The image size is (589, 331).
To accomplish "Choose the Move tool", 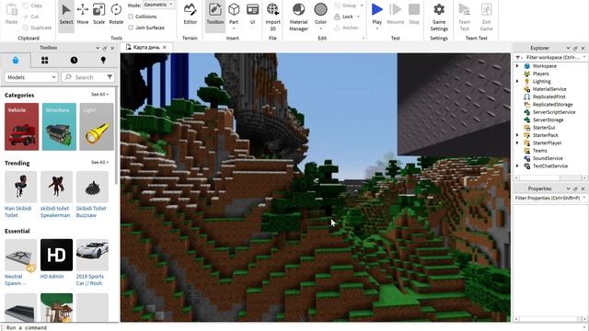I will [82, 15].
